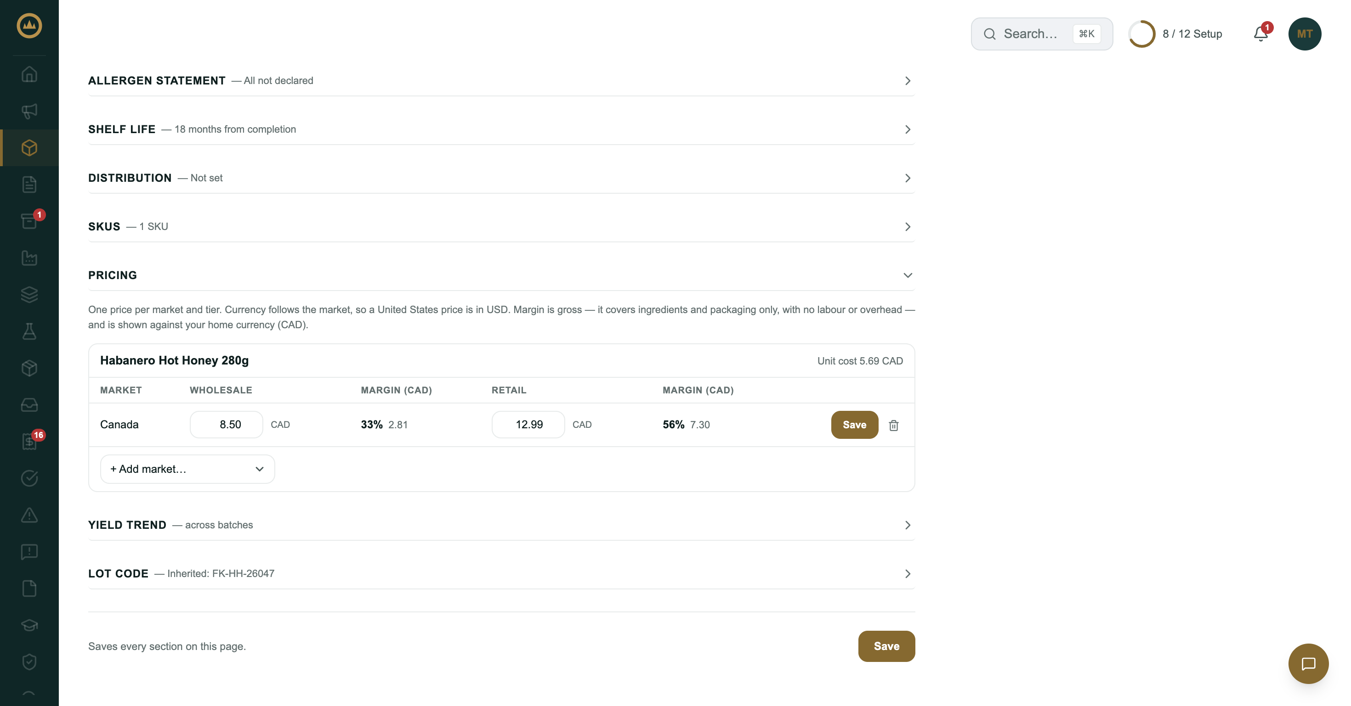Expand the Shelf Life section
This screenshot has height=706, width=1351.
pos(501,129)
